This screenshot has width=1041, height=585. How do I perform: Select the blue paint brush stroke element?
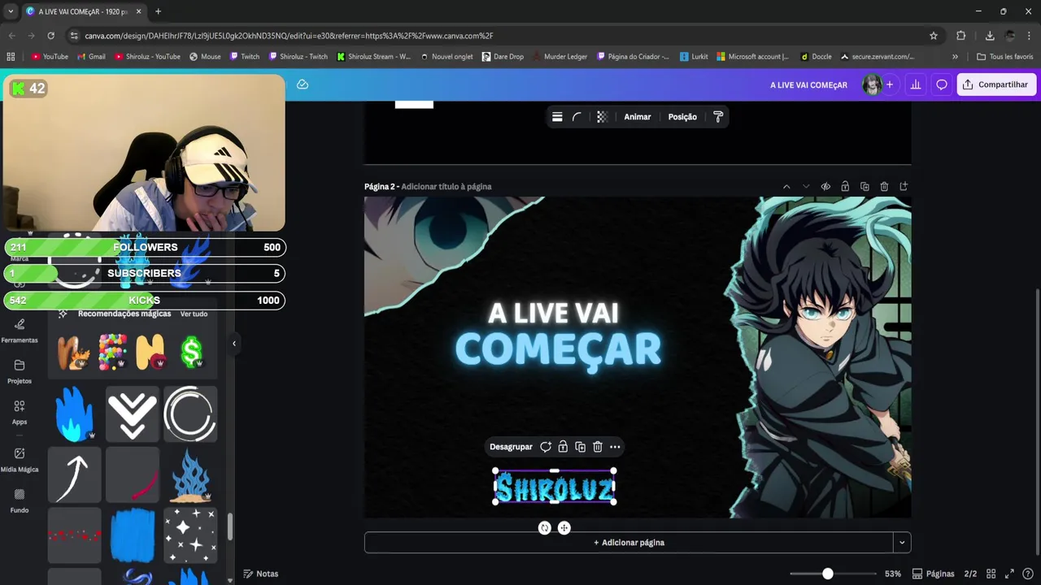click(x=132, y=536)
